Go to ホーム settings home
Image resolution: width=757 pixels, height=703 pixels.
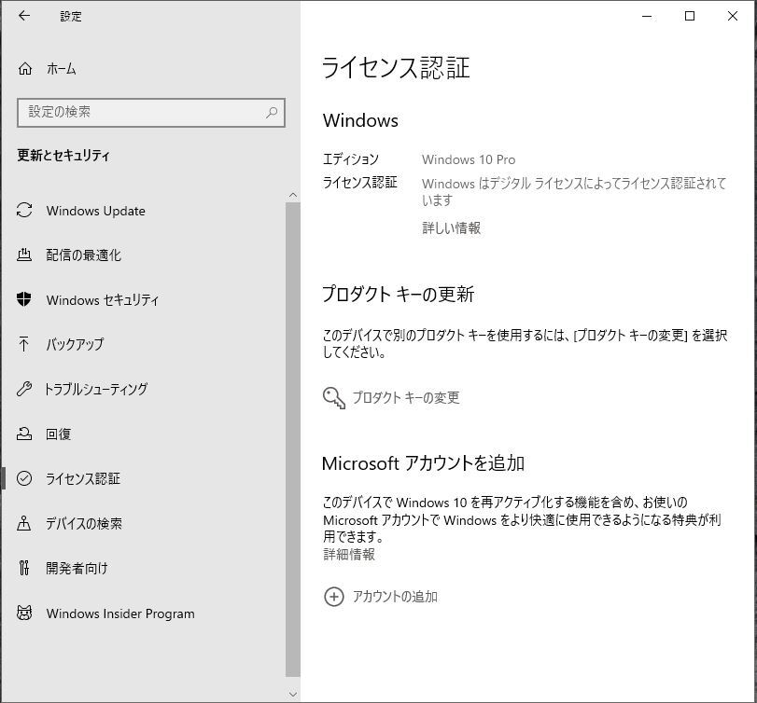click(x=61, y=69)
